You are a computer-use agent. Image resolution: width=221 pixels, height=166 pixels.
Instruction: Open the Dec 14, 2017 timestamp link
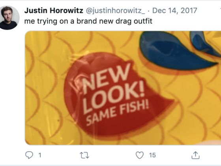pyautogui.click(x=174, y=11)
